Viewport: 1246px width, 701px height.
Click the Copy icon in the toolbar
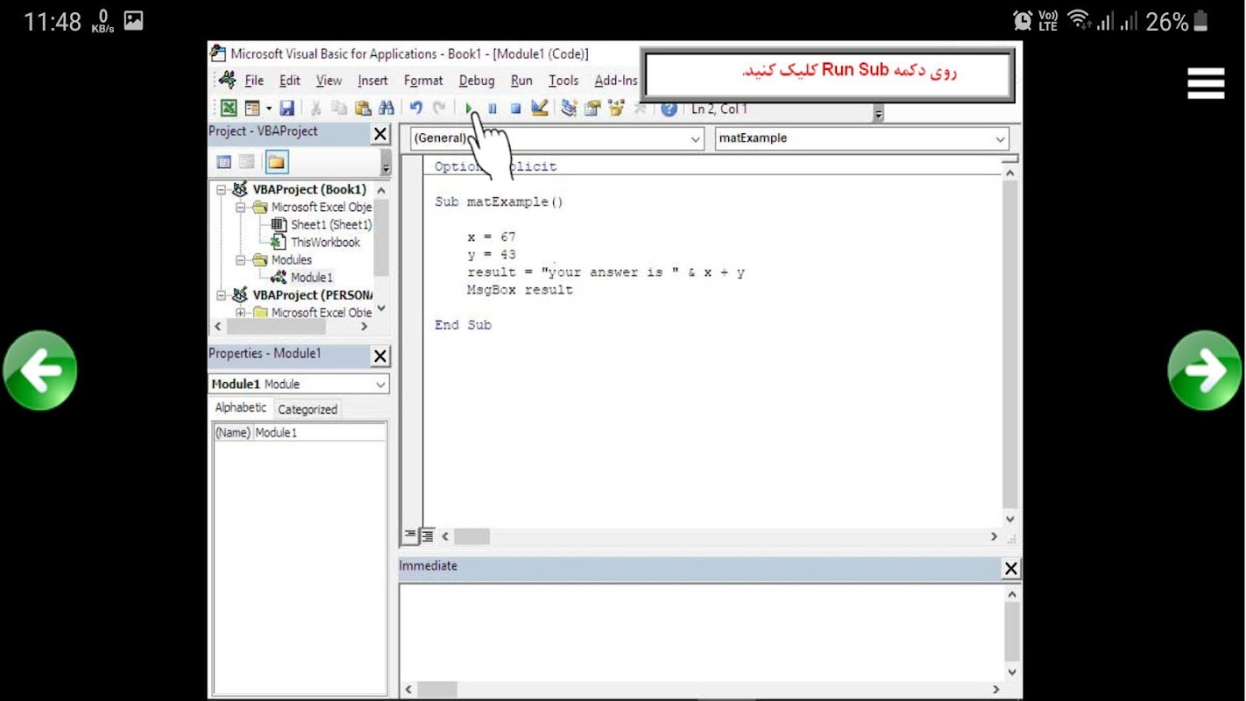pyautogui.click(x=339, y=109)
